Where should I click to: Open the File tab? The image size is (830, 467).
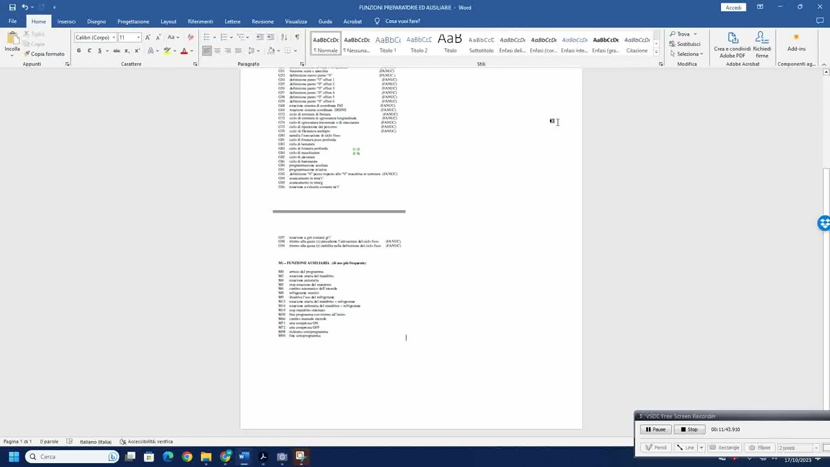pos(12,21)
